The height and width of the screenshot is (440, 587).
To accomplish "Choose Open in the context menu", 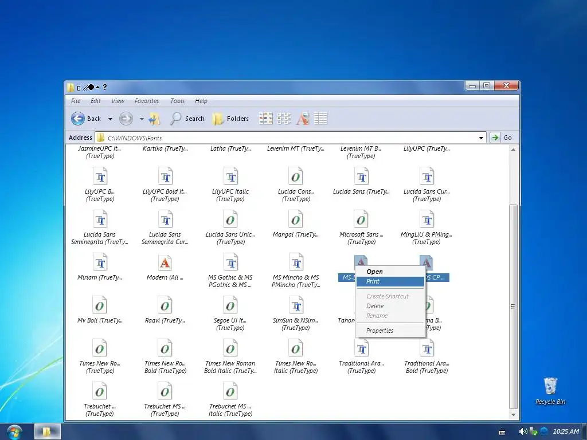I will (390, 272).
